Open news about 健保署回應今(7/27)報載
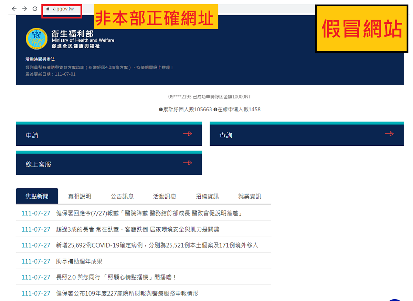Screen dimensions: 413x301 click(149, 213)
